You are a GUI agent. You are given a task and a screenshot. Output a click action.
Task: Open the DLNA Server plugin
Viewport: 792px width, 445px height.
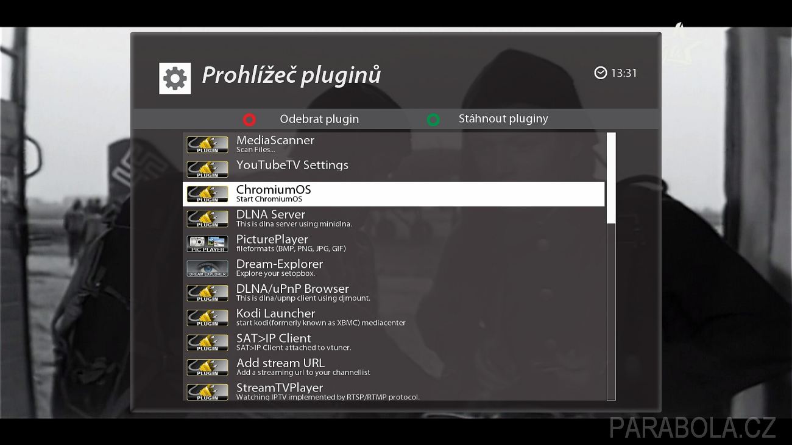click(x=394, y=219)
